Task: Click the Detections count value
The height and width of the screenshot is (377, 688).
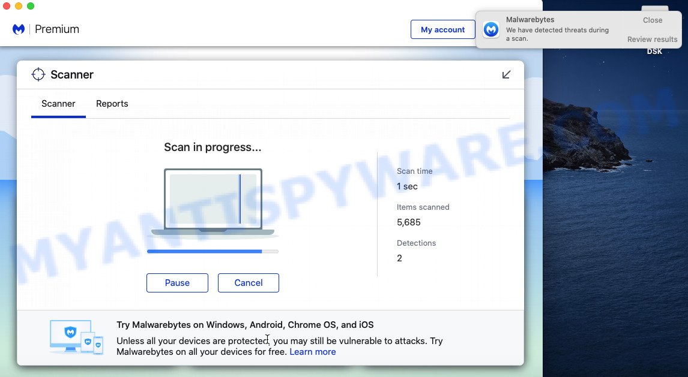Action: coord(399,258)
